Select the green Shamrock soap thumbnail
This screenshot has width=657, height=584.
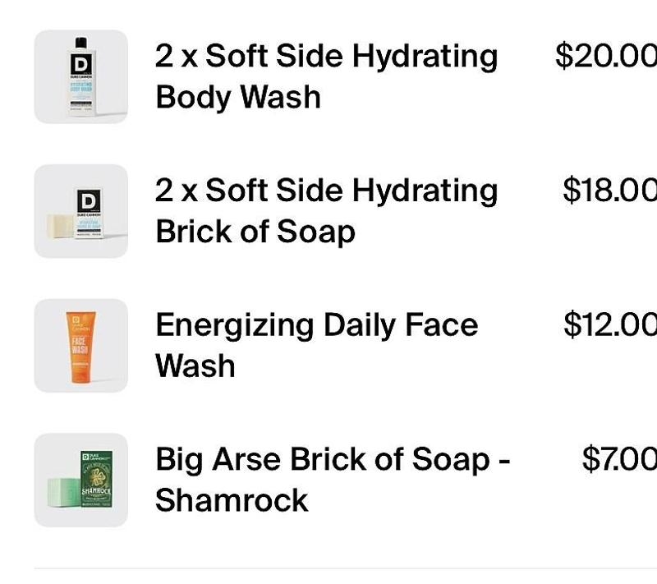pyautogui.click(x=80, y=481)
